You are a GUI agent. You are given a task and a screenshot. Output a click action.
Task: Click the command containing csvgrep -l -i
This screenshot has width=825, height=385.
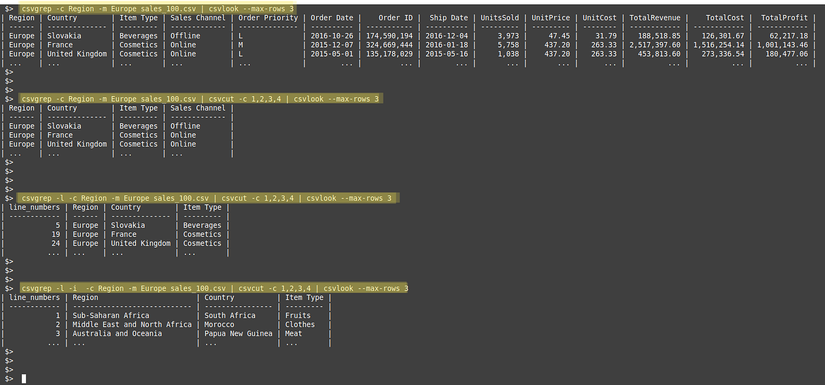214,288
